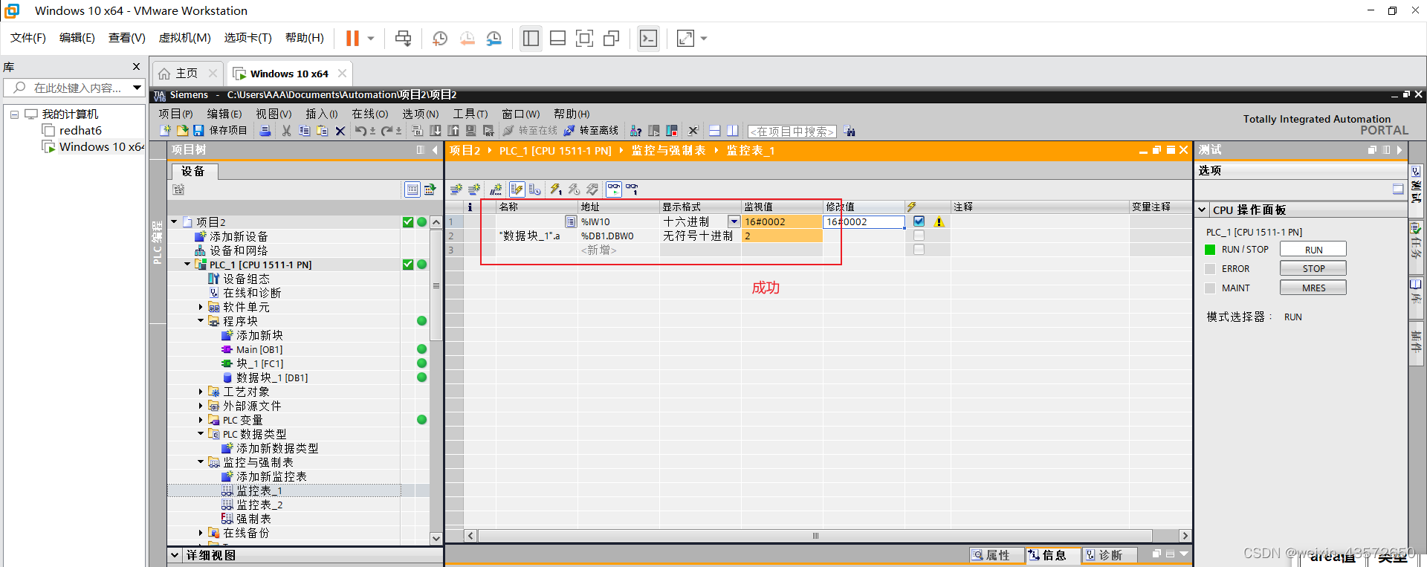The height and width of the screenshot is (567, 1427).
Task: Check the modify checkbox for %DB1.DBW0 row
Action: pos(919,236)
